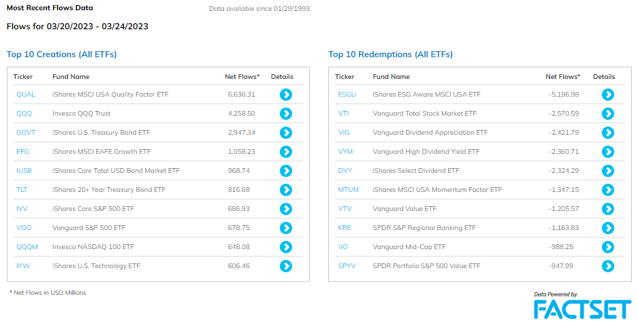The width and height of the screenshot is (638, 326).
Task: Open details arrow for IUSB row
Action: click(285, 171)
